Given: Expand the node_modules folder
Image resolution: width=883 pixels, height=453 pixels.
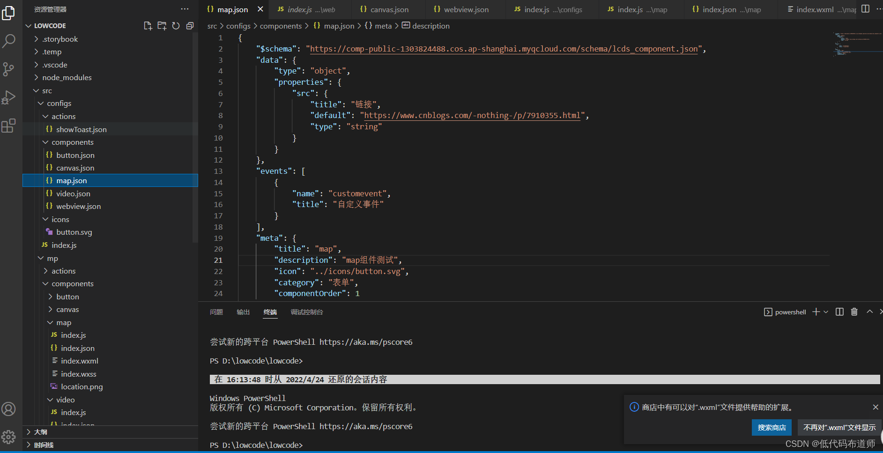Looking at the screenshot, I should pos(67,78).
